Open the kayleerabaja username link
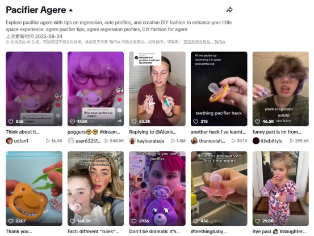 click(150, 141)
